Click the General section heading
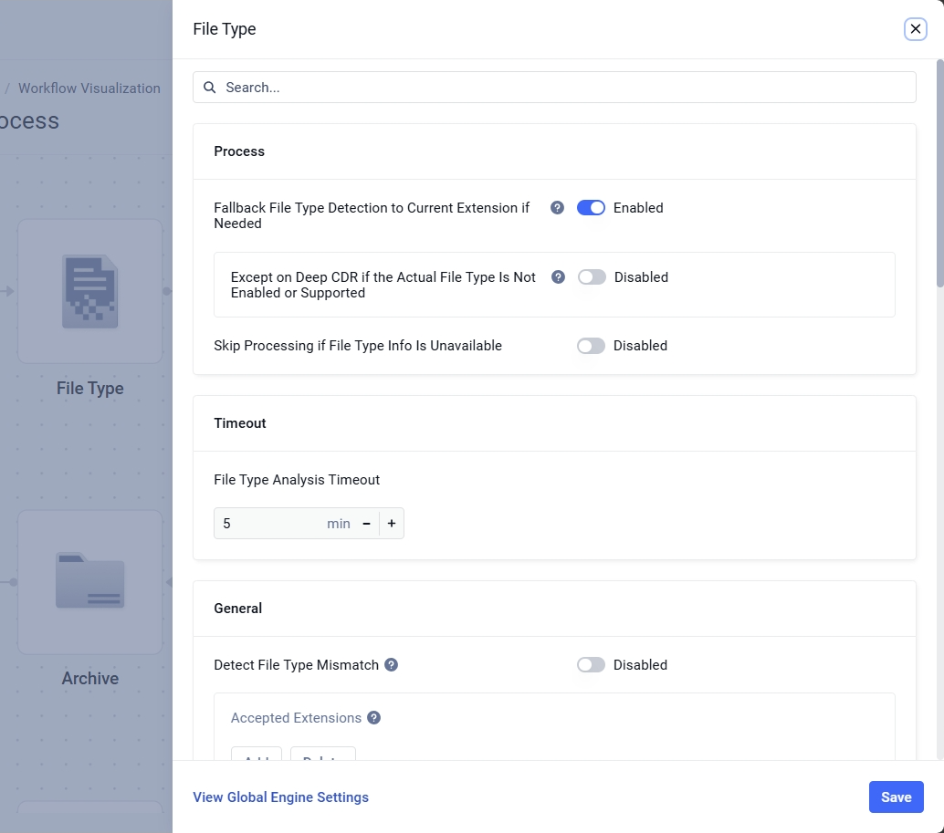Image resolution: width=944 pixels, height=833 pixels. coord(237,608)
